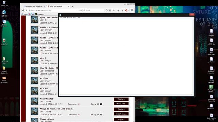Click Playback button for Alone (Naruto)
The width and height of the screenshot is (218, 122).
[121, 99]
